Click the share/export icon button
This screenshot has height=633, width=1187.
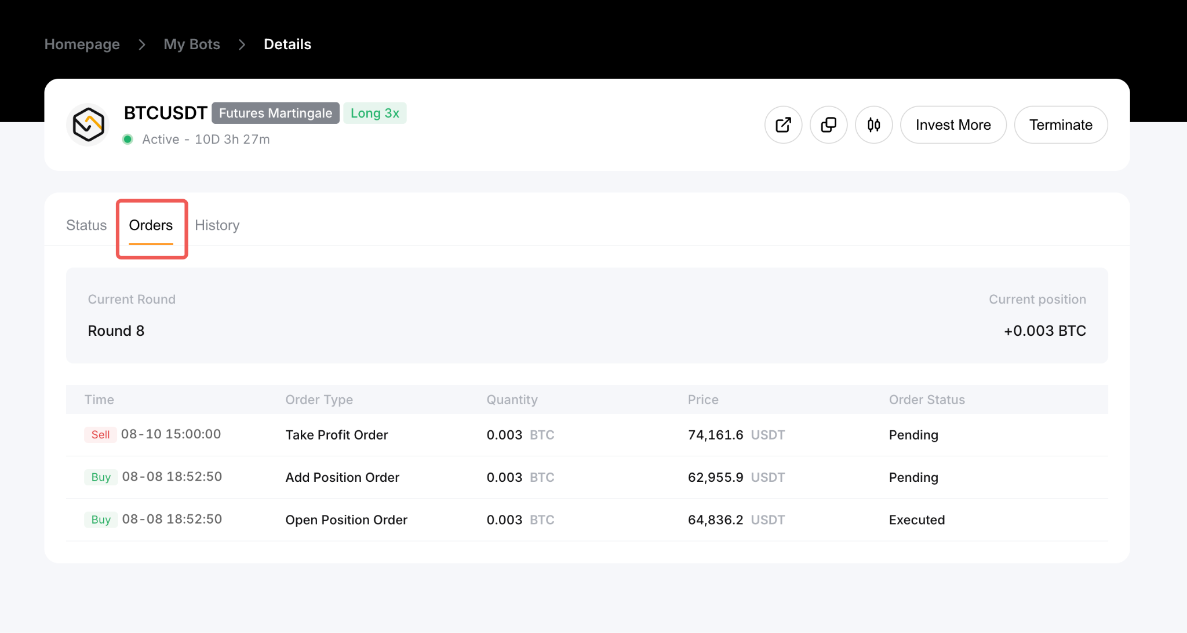tap(783, 125)
